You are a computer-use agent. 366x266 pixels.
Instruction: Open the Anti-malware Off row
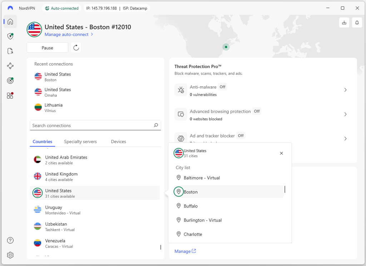tap(263, 90)
